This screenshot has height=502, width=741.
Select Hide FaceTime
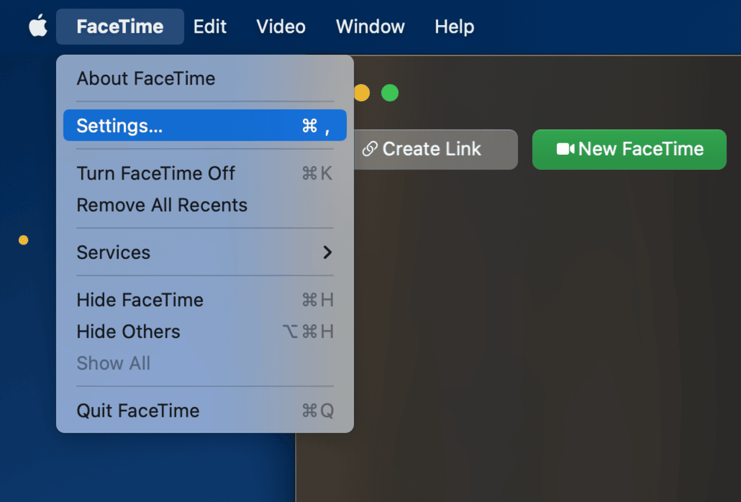(x=205, y=300)
